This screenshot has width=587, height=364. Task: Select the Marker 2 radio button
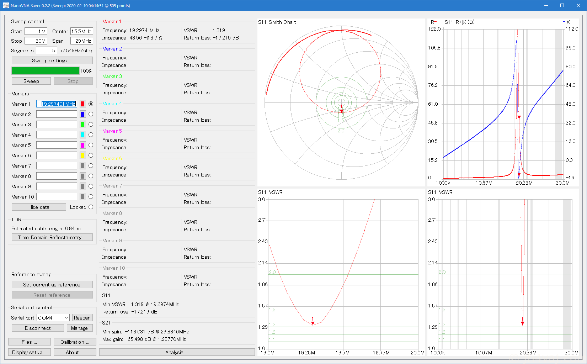click(91, 114)
